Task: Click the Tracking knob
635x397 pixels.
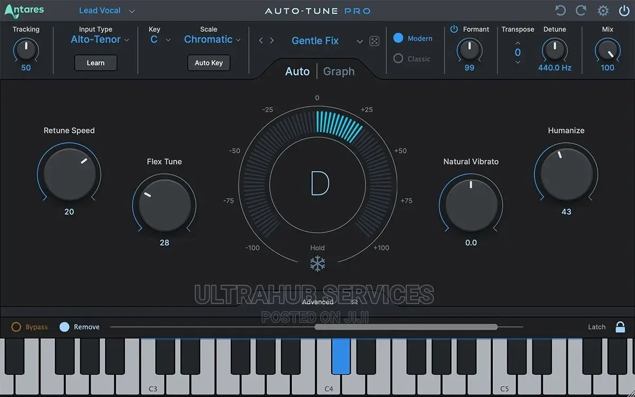Action: tap(25, 50)
